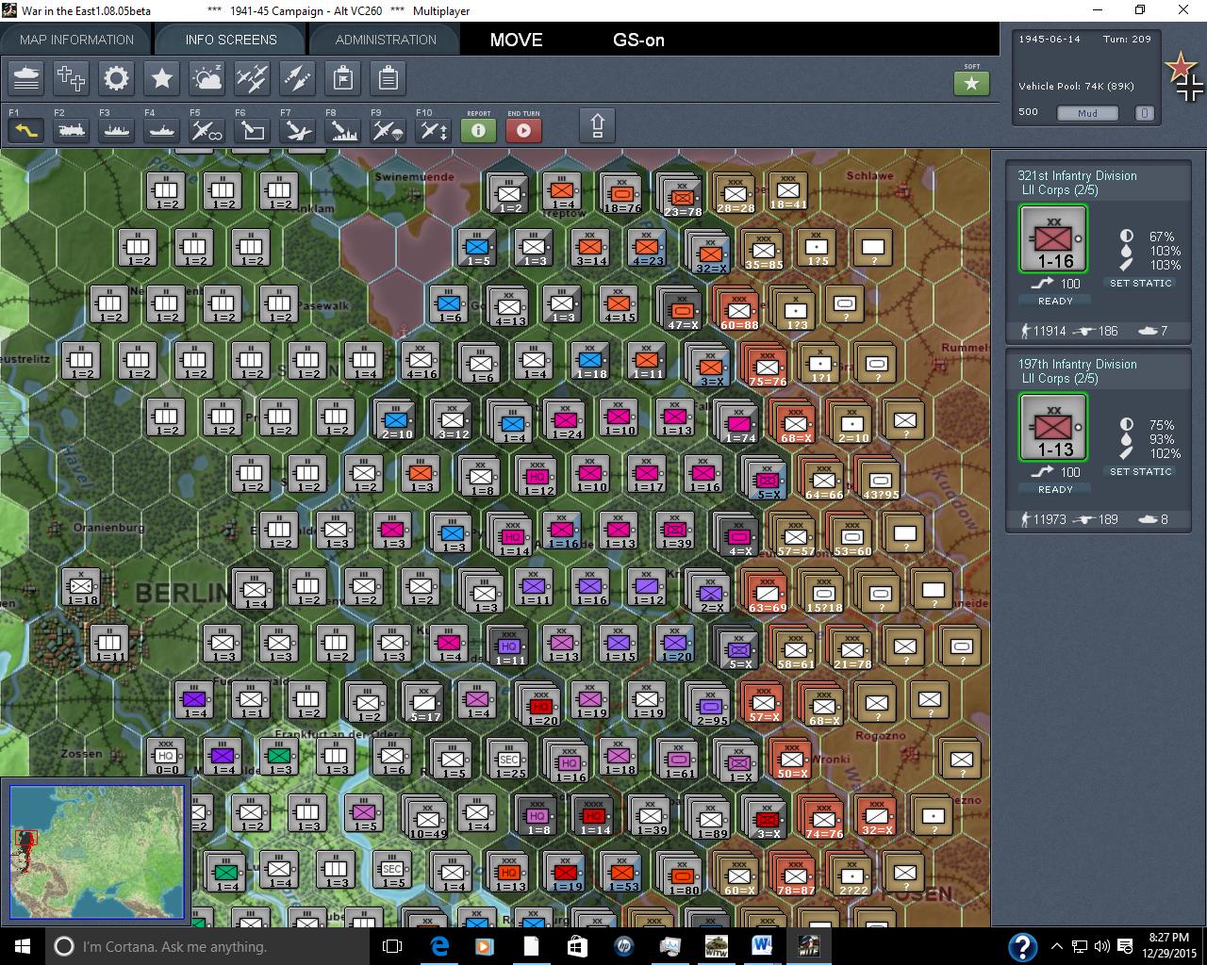
Task: Open the weather cloud and sun icon
Action: [x=207, y=78]
